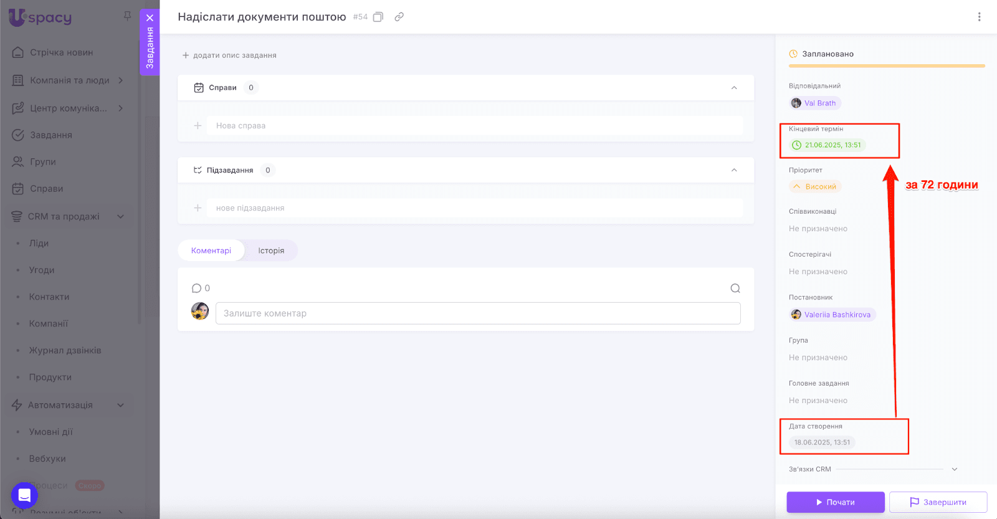Viewport: 997px width, 519px height.
Task: Click the Завершити button
Action: (x=938, y=502)
